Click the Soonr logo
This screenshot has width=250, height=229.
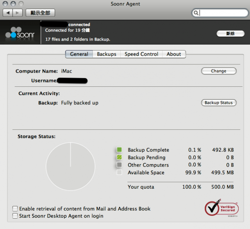point(20,33)
